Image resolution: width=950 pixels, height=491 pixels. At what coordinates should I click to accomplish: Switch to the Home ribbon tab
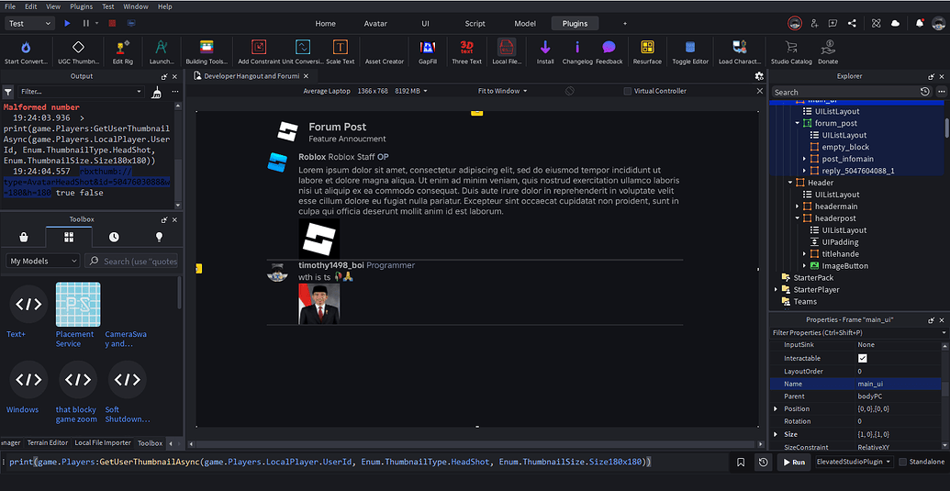pos(325,24)
